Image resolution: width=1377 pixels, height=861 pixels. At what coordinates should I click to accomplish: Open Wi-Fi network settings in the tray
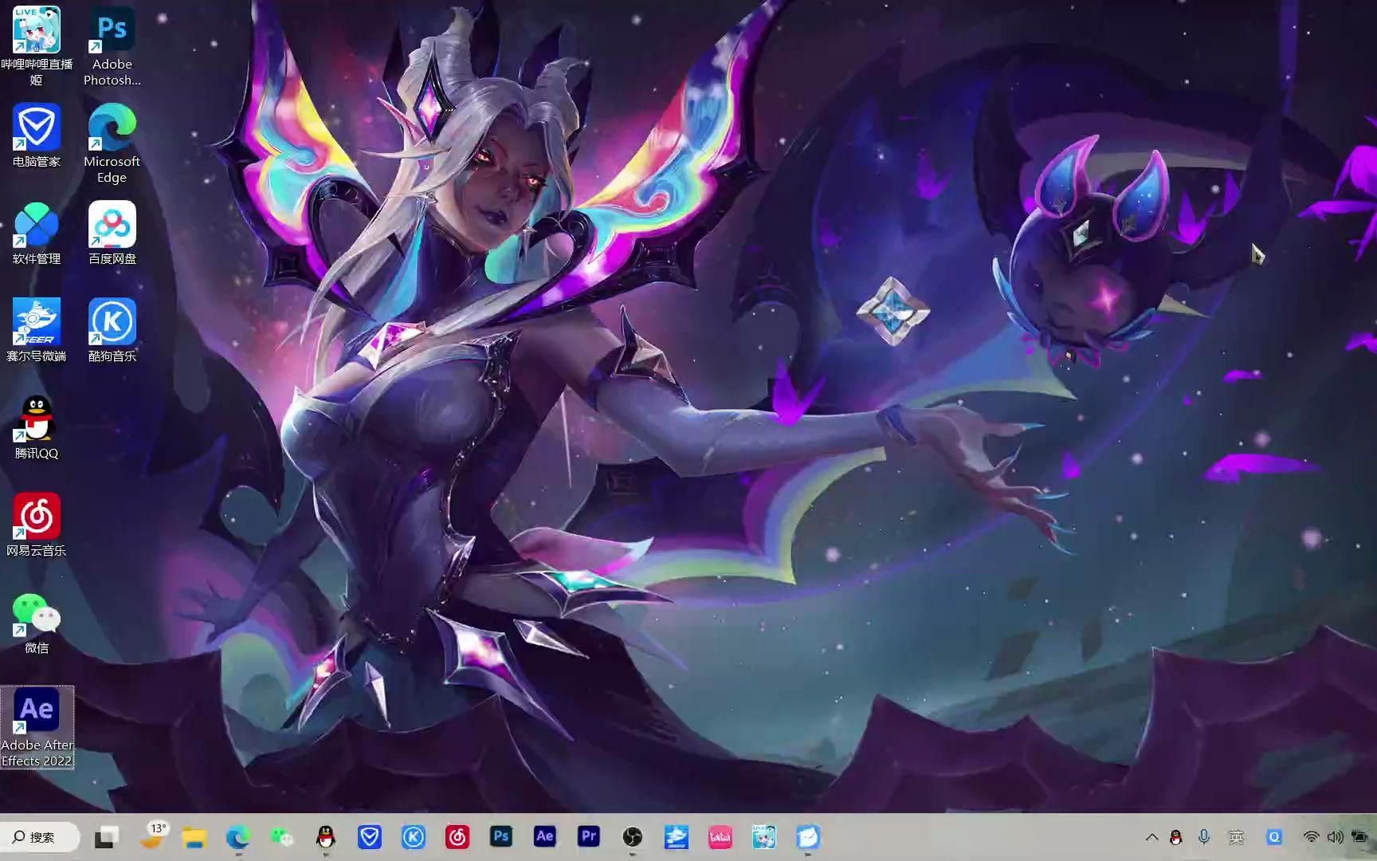pos(1311,837)
